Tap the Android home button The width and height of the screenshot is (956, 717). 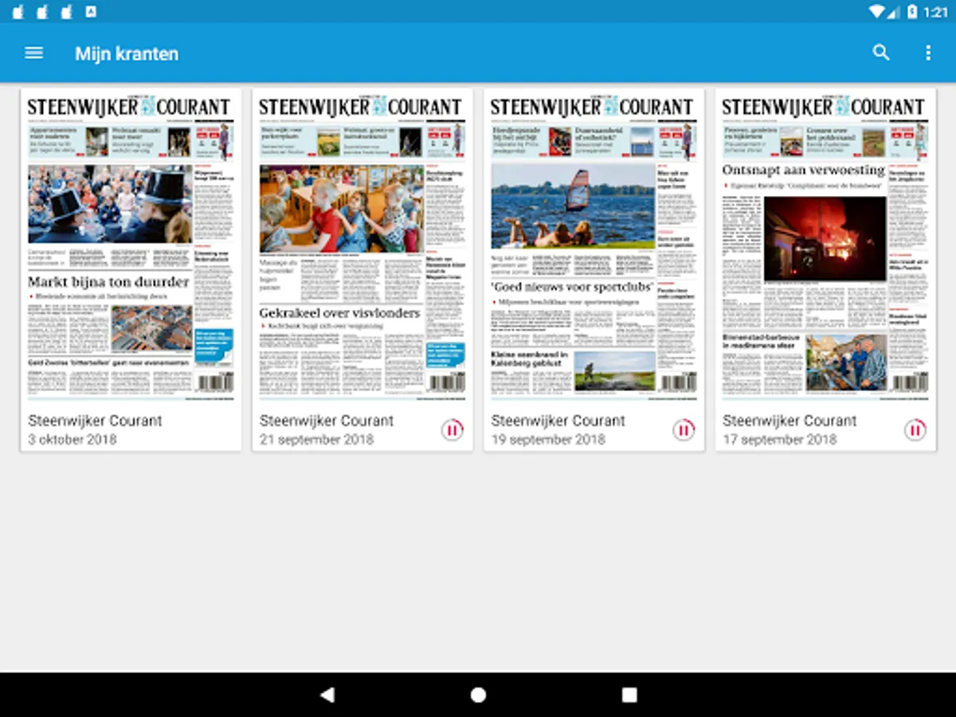click(478, 695)
